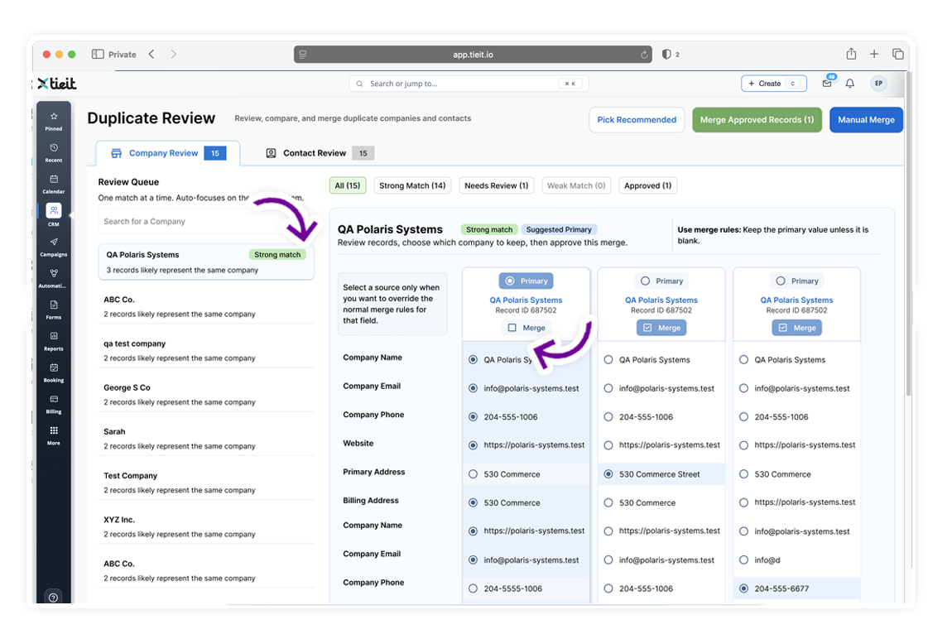Click the tieit logo
Image resolution: width=952 pixels, height=634 pixels.
click(58, 84)
